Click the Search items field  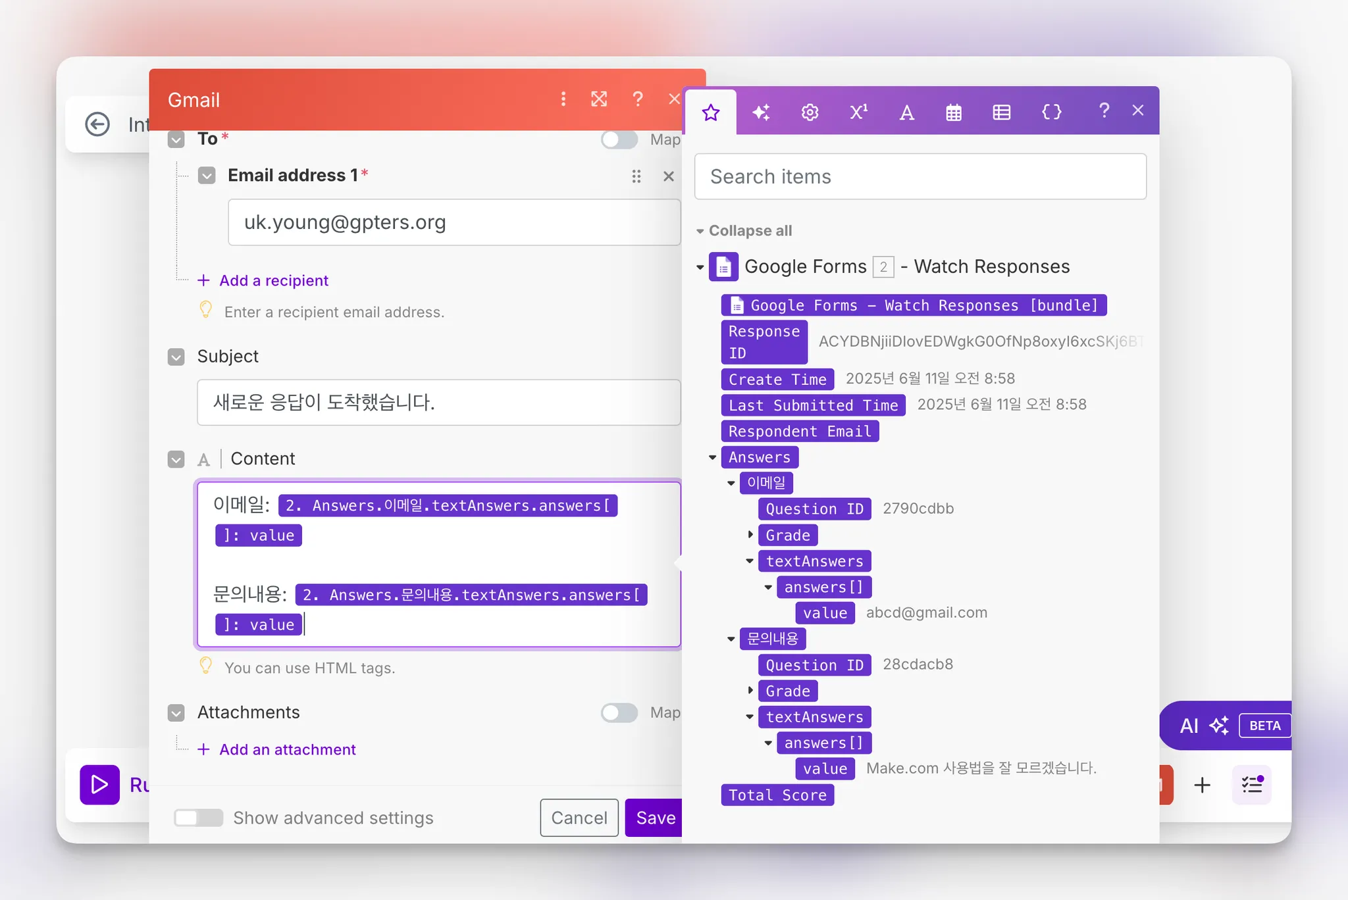coord(920,176)
